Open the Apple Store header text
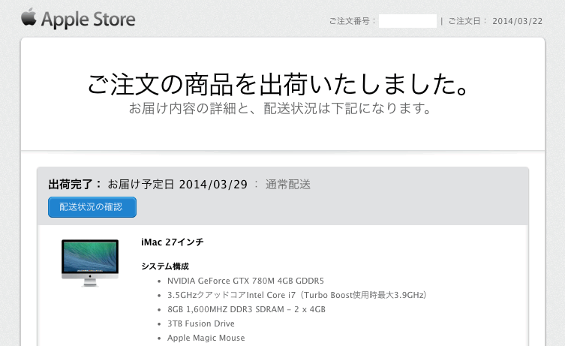This screenshot has height=346, width=565. pyautogui.click(x=89, y=20)
